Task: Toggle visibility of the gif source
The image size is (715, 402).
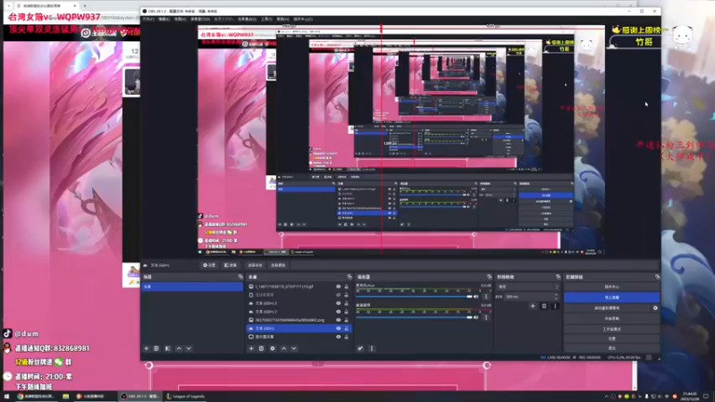Action: [339, 287]
